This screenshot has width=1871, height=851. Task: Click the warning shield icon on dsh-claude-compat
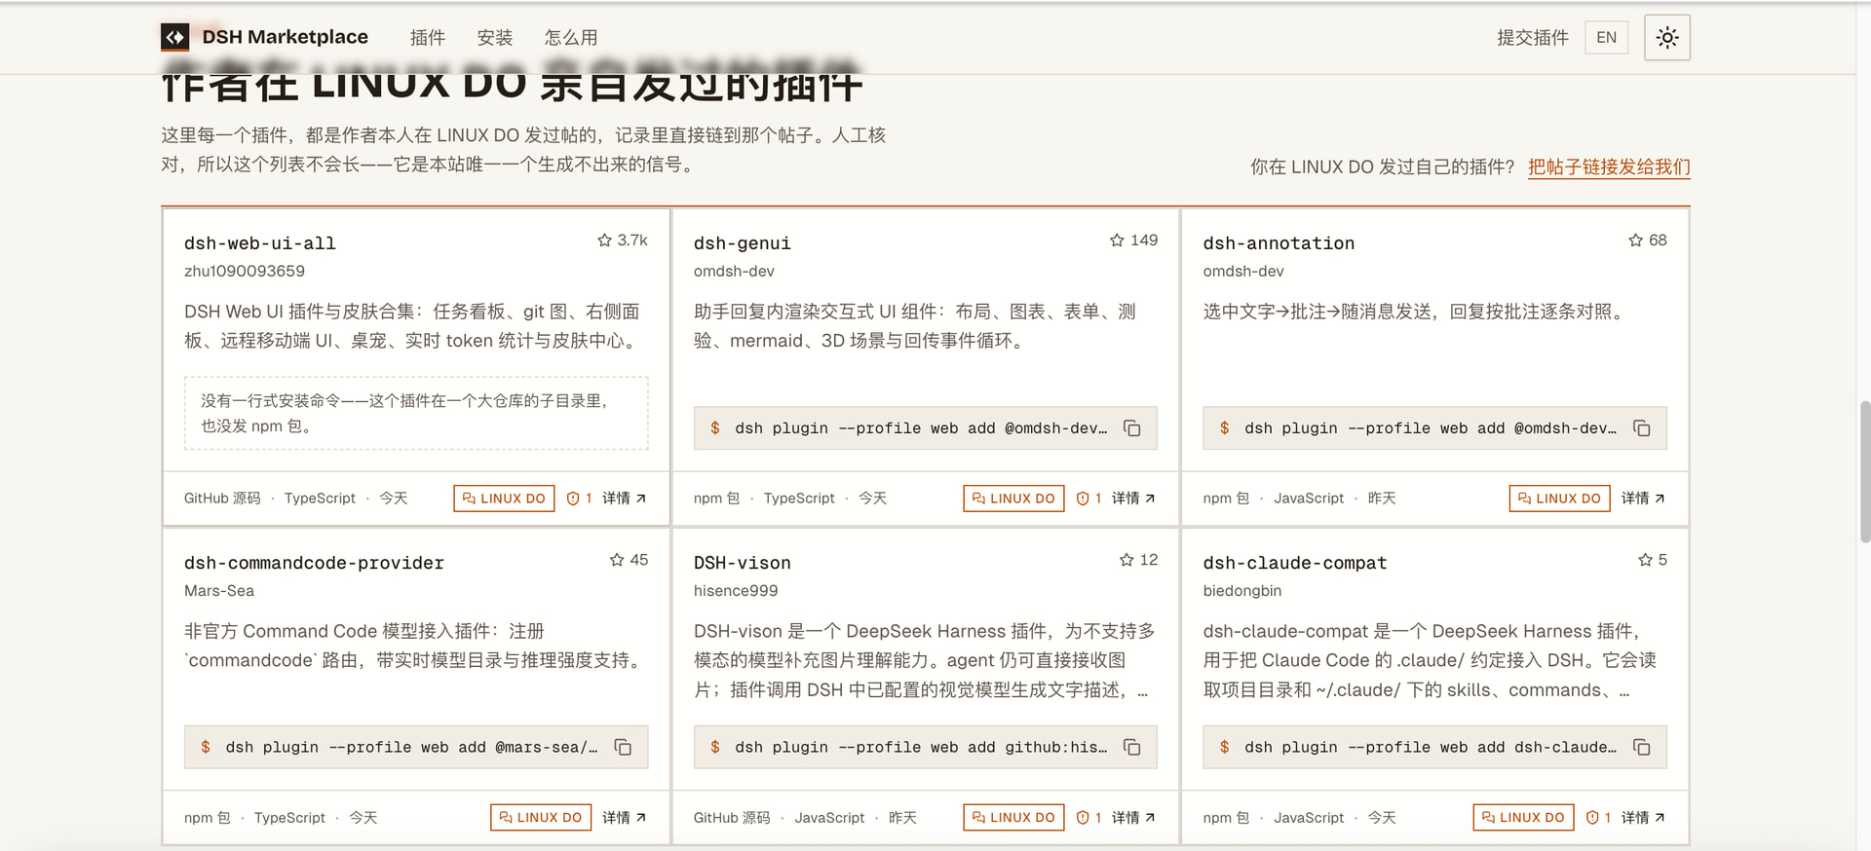(1592, 817)
